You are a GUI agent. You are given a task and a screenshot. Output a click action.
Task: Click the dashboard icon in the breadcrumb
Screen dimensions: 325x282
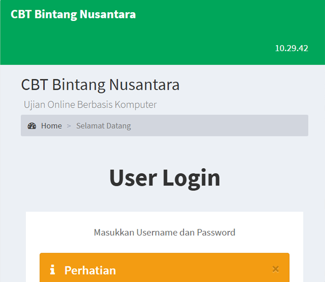(x=32, y=126)
